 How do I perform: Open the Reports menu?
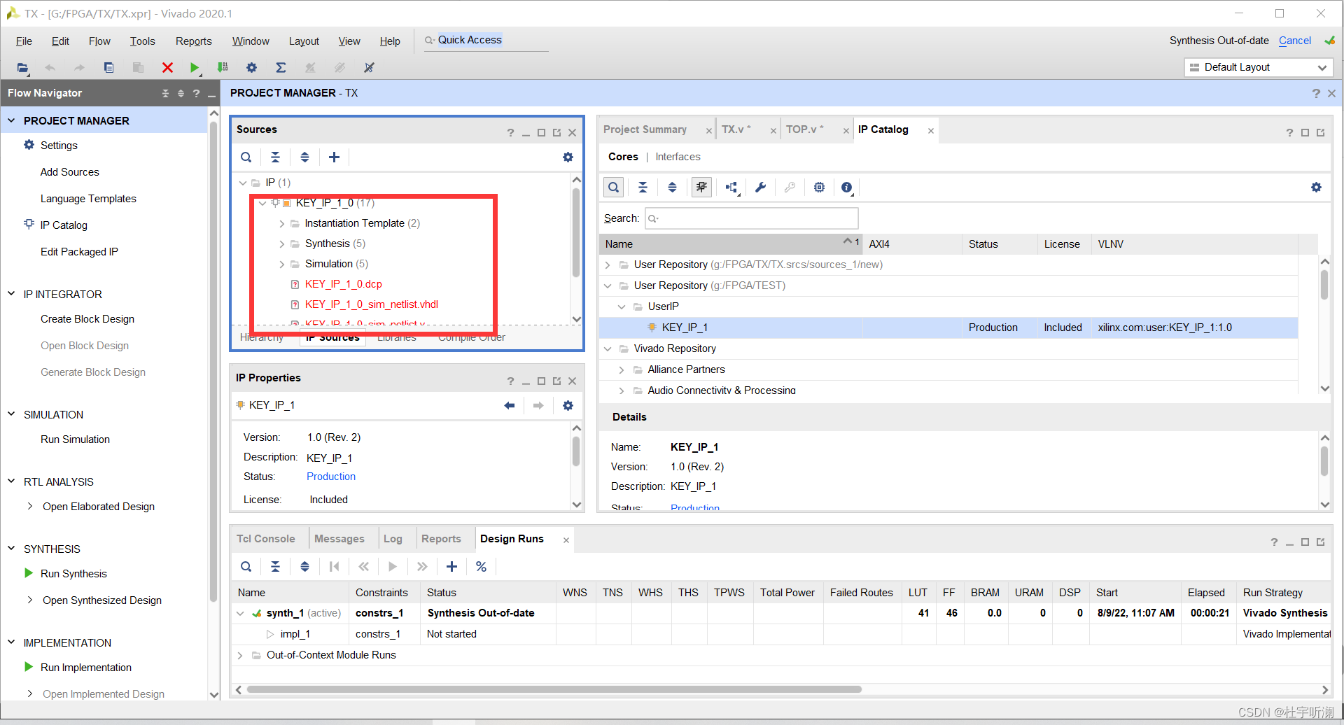point(193,41)
